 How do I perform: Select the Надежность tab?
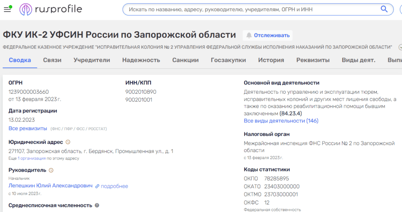[x=141, y=60]
